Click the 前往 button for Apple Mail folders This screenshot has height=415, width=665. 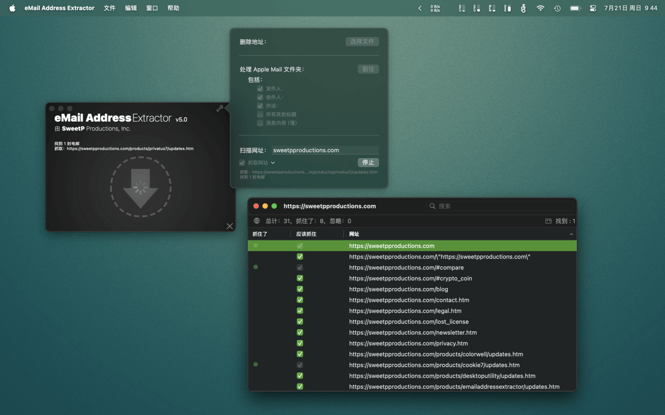pos(368,69)
